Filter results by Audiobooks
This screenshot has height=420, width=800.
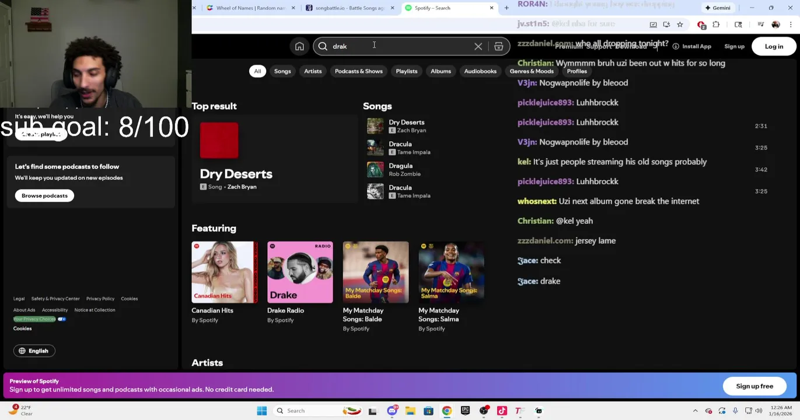point(480,71)
